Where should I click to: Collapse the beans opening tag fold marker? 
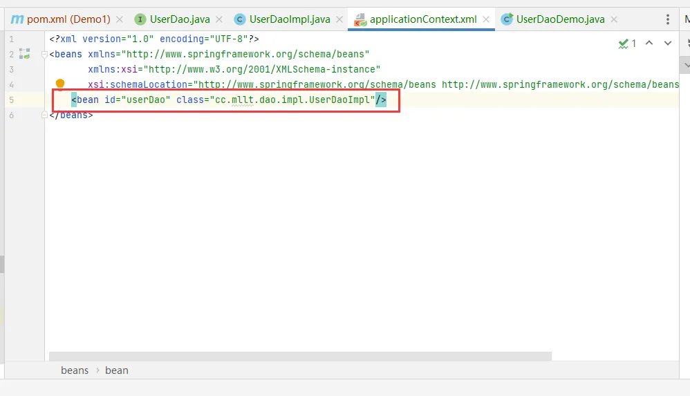pos(44,55)
